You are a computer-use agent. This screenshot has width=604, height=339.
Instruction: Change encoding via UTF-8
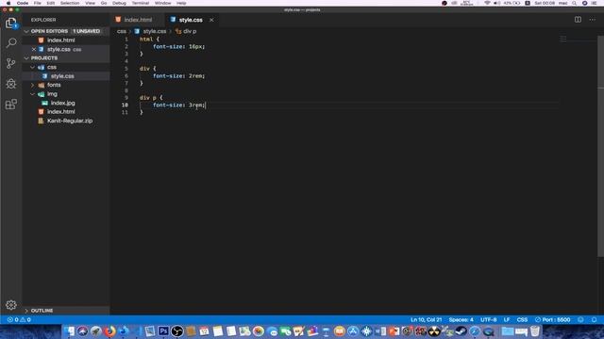[489, 320]
